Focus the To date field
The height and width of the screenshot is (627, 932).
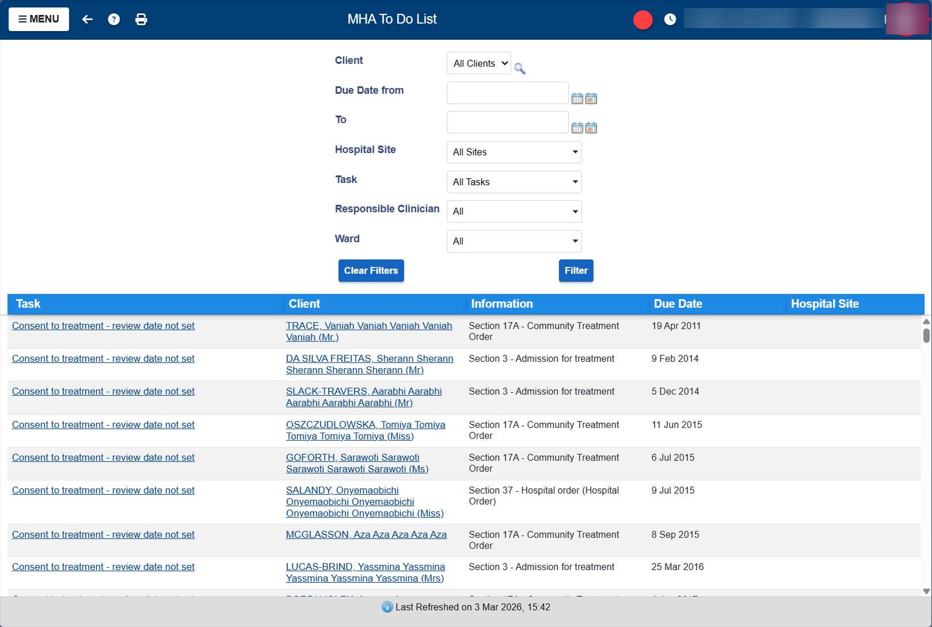click(x=508, y=122)
